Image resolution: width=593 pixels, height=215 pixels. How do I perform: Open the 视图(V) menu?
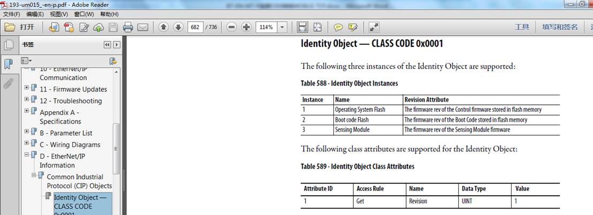59,14
